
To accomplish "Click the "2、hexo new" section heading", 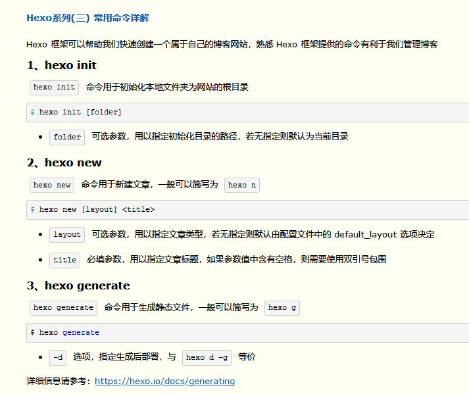I will tap(64, 162).
